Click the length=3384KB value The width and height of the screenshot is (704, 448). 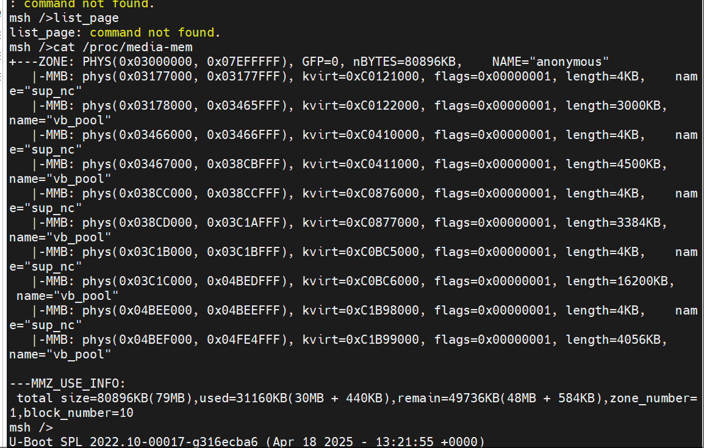616,223
